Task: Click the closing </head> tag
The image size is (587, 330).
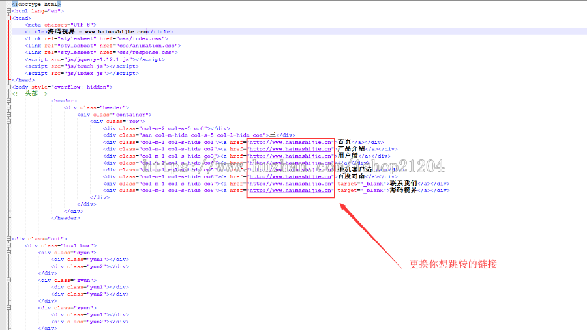Action: click(x=23, y=80)
